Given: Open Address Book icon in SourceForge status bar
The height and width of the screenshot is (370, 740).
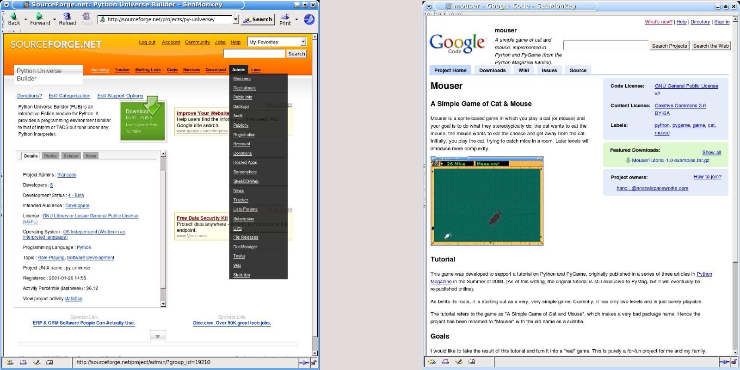Looking at the screenshot, I should 49,363.
